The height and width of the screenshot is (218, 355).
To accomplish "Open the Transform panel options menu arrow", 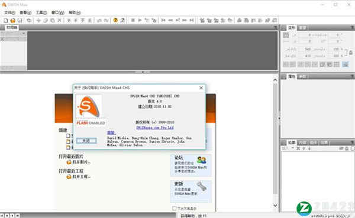I will (x=352, y=27).
